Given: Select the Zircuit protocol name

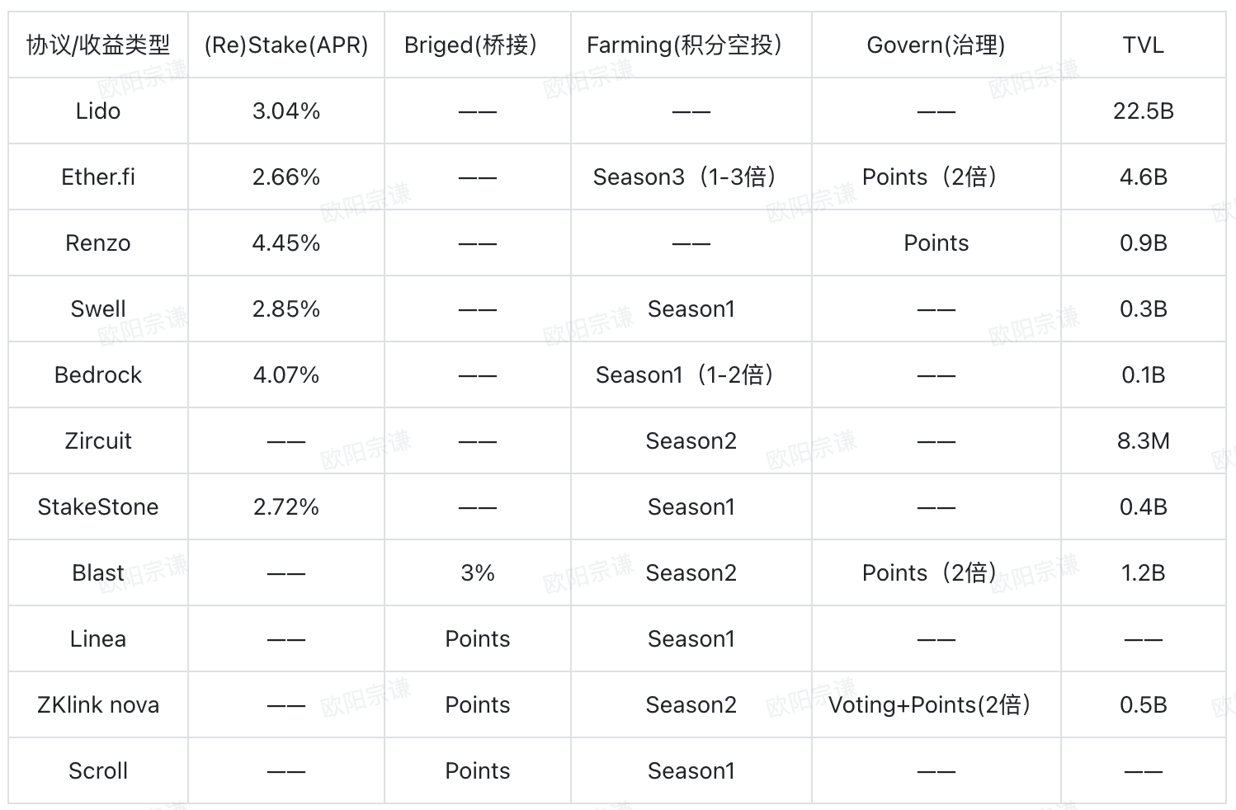Looking at the screenshot, I should pyautogui.click(x=97, y=441).
